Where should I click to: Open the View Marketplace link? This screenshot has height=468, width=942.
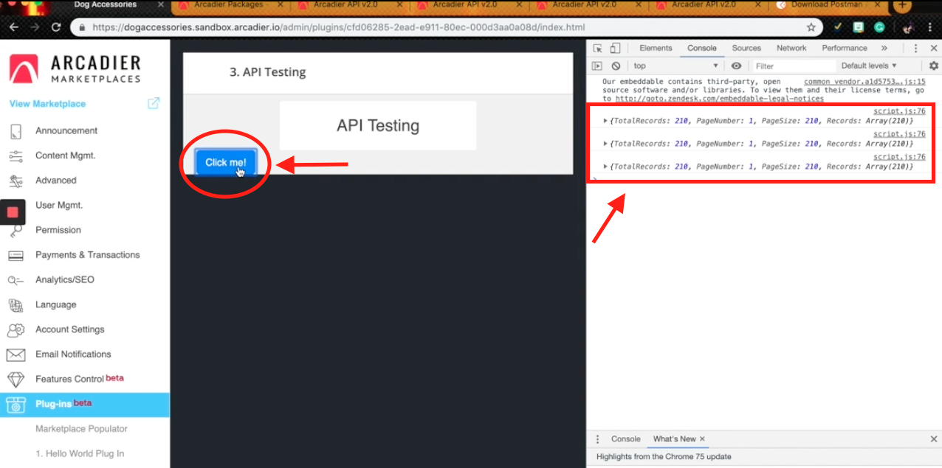(47, 104)
